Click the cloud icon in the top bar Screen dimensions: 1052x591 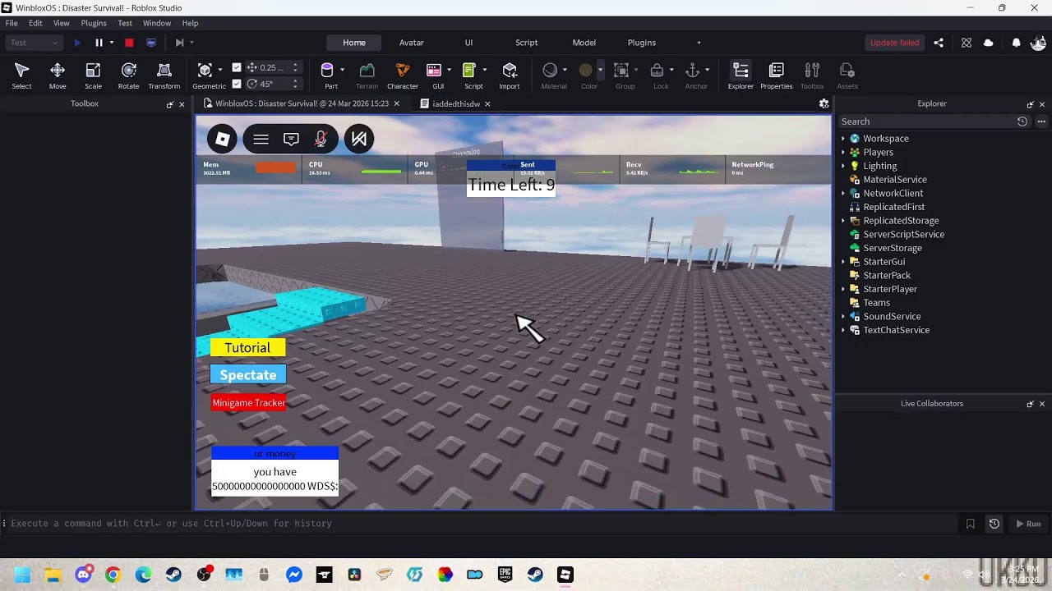pos(988,43)
